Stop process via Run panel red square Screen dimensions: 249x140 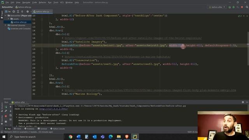point(6,116)
